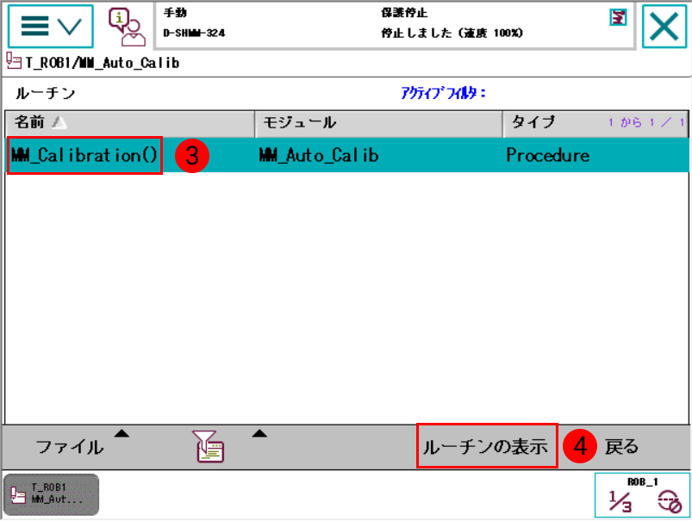The image size is (692, 521).
Task: Select the MM_Calibration() routine
Action: pos(84,155)
